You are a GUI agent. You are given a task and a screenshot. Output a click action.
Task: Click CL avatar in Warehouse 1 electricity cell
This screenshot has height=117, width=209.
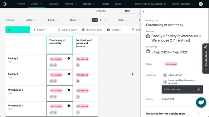pyautogui.click(x=51, y=97)
